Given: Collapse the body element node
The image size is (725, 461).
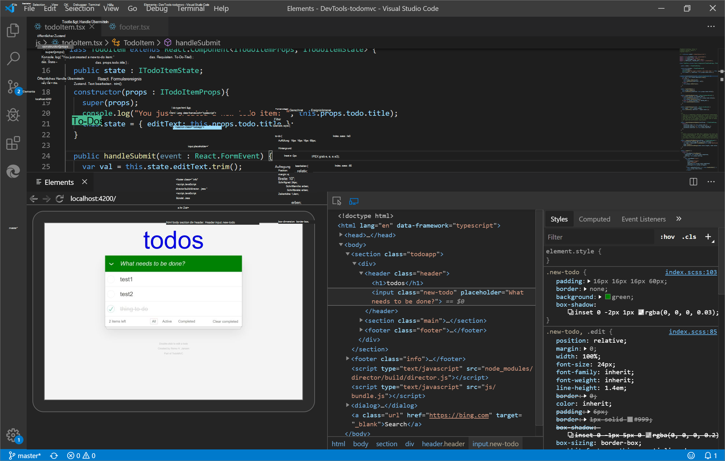Looking at the screenshot, I should [341, 245].
